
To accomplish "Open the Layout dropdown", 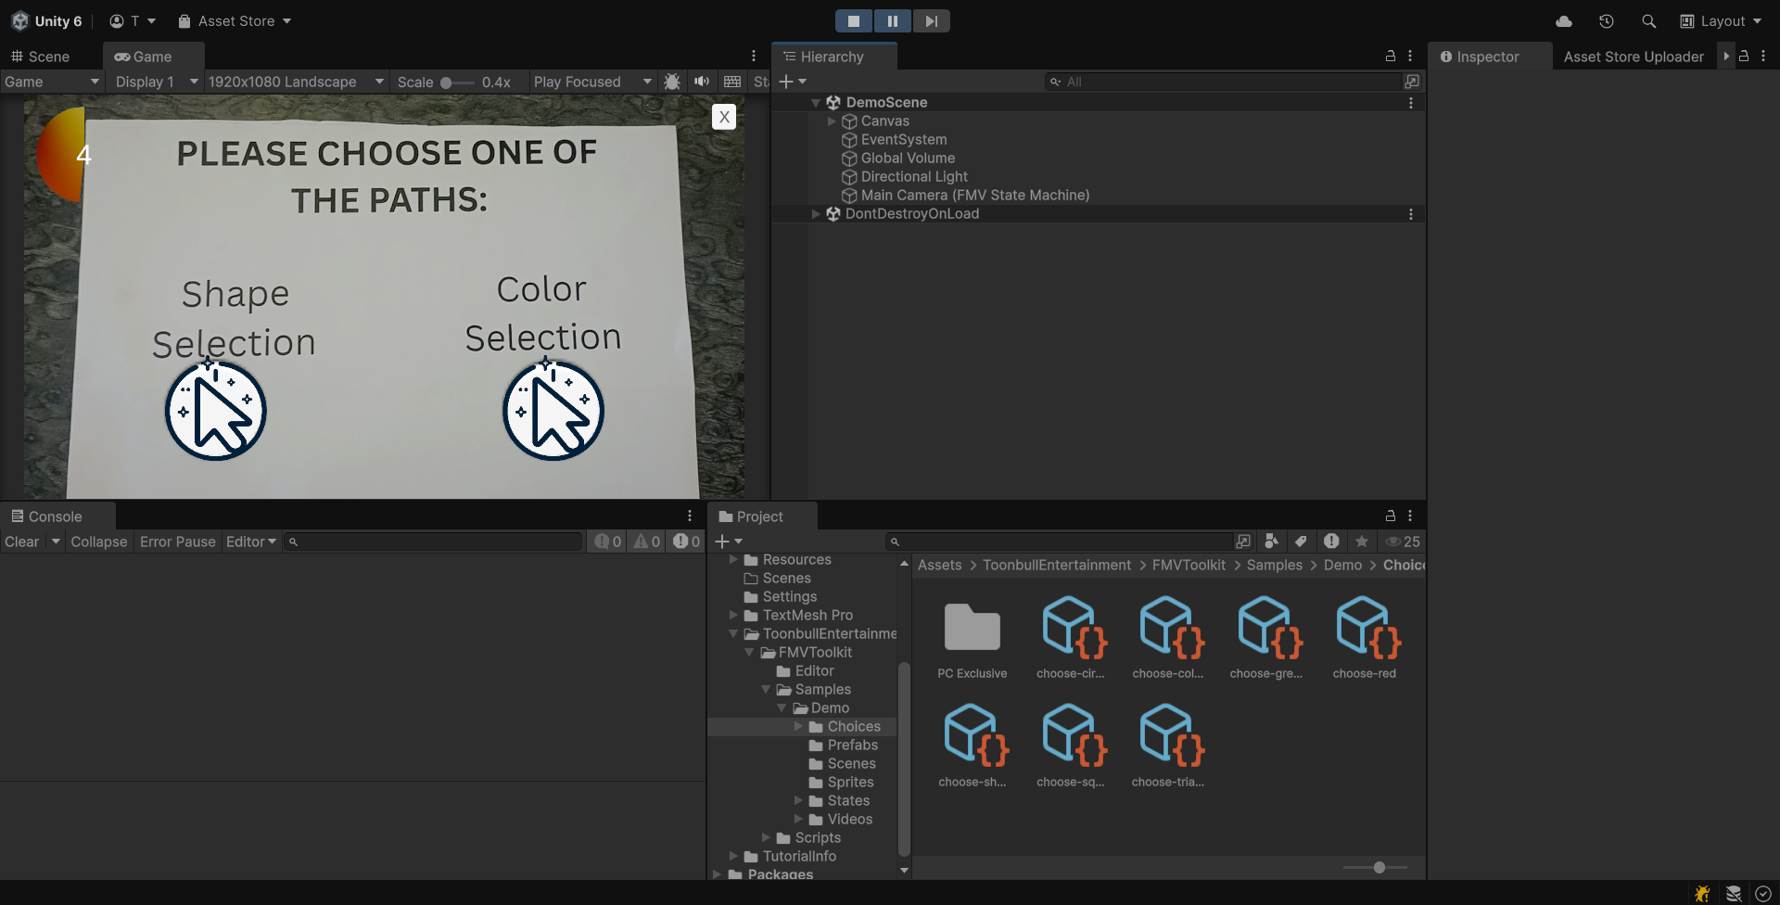I will [1721, 21].
